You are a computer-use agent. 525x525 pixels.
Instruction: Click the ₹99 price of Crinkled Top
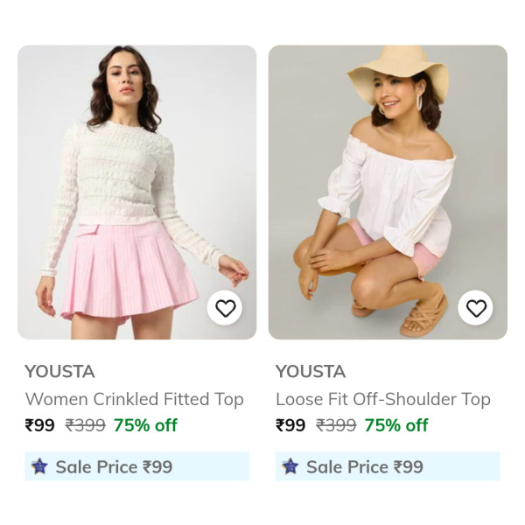click(40, 425)
